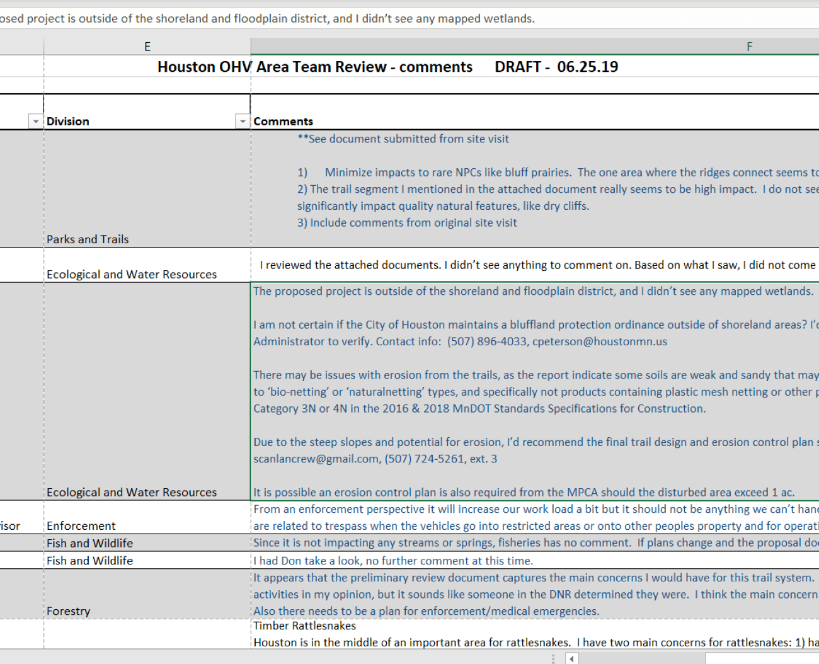
Task: Select the 'I had Don take a look' comment cell
Action: point(535,561)
